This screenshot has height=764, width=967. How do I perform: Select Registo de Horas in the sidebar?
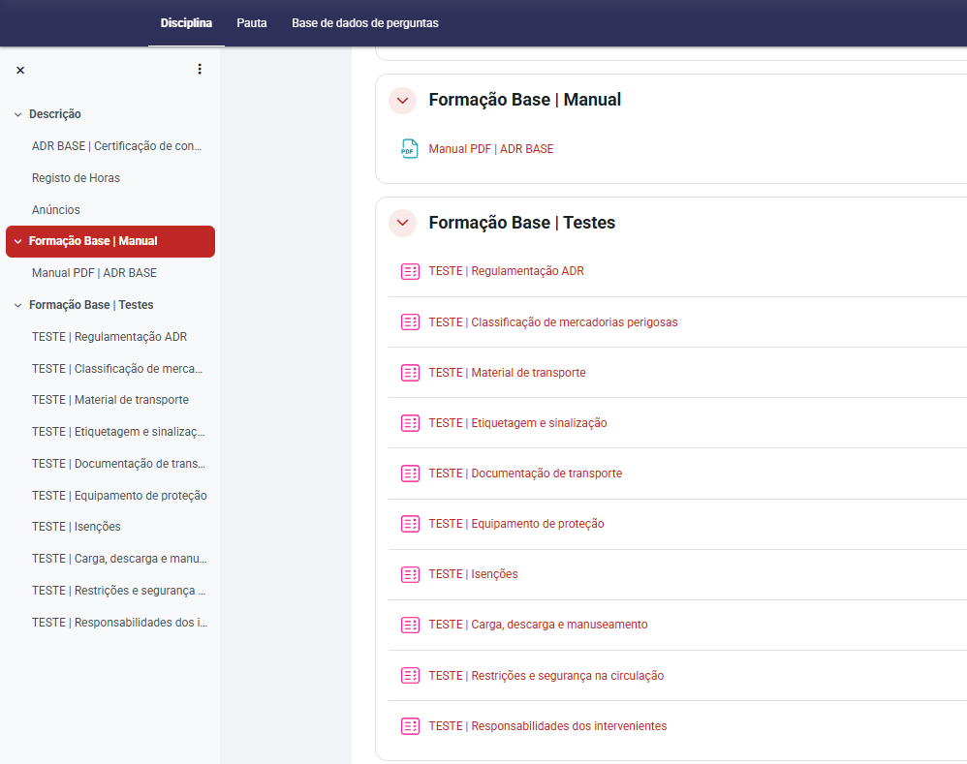[x=76, y=178]
